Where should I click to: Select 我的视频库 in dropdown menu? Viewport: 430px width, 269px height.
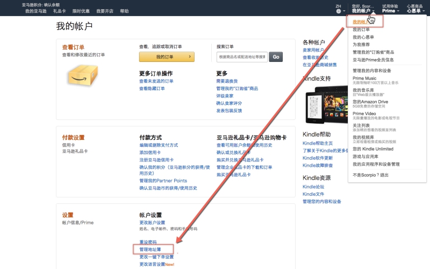pos(363,137)
